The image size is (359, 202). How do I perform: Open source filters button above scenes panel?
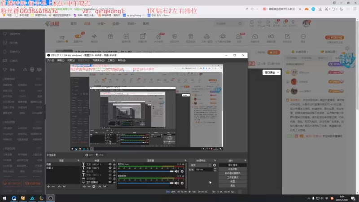pos(100,155)
